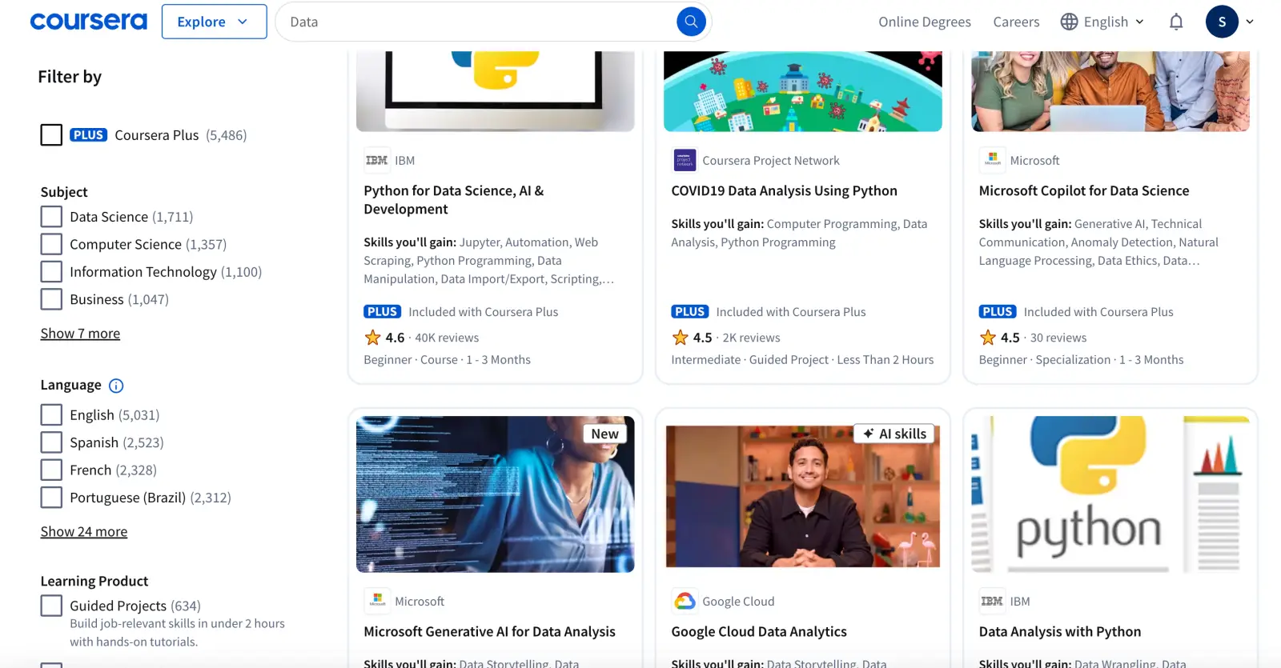Expand subjects with Show 7 more
Screen dimensions: 1281x668
(80, 334)
